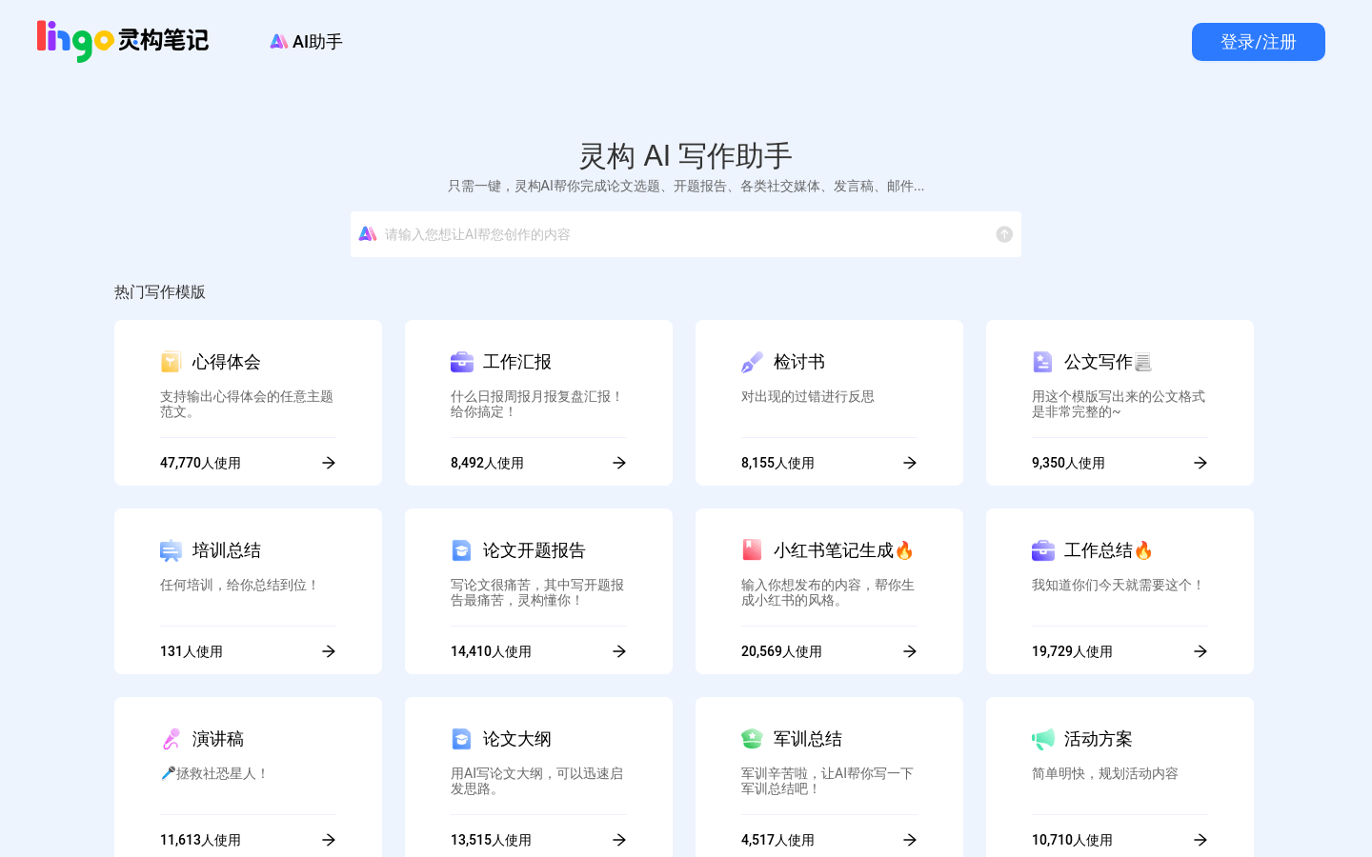1372x857 pixels.
Task: Click the AI logo icon inside the prompt box
Action: (368, 234)
